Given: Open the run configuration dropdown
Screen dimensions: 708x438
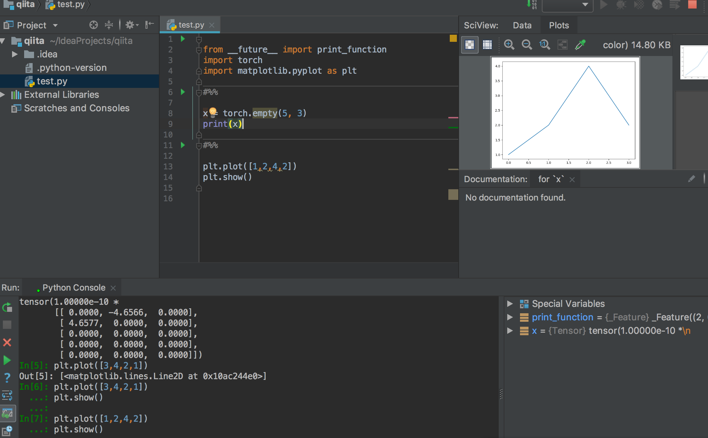Looking at the screenshot, I should (568, 5).
